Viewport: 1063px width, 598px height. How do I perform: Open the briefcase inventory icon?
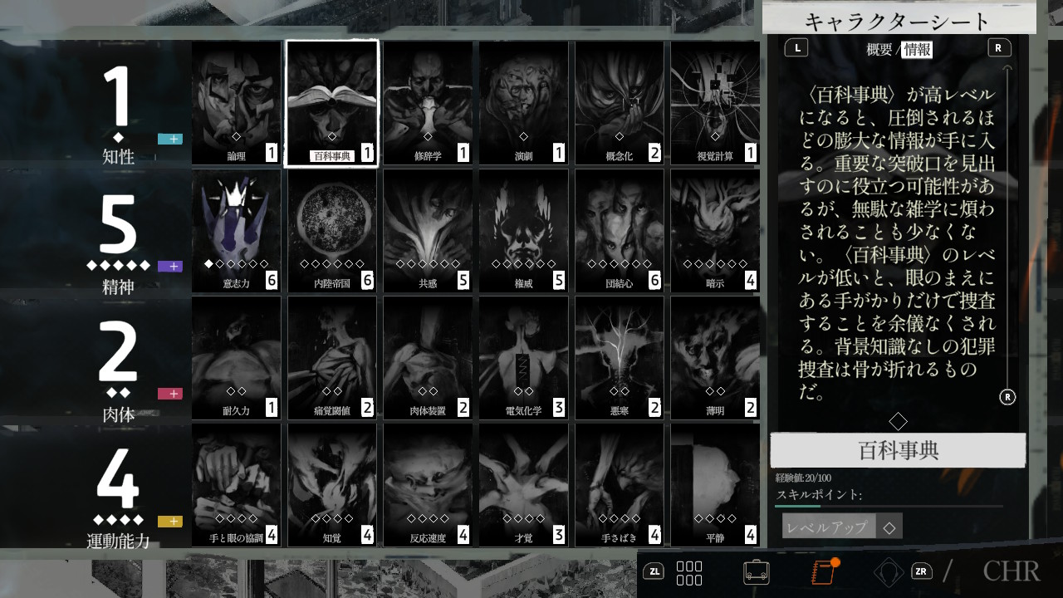756,572
